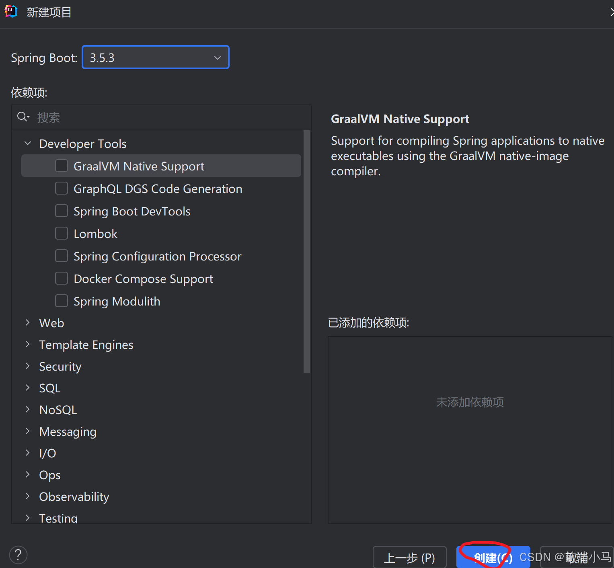The height and width of the screenshot is (568, 614).
Task: Expand the Messaging category
Action: click(x=27, y=431)
